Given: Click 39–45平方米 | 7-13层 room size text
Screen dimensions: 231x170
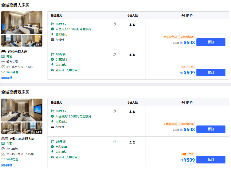Looking at the screenshot, I should coord(20,67).
